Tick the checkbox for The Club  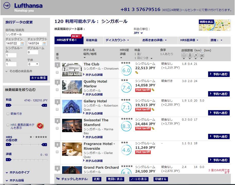pyautogui.click(x=57, y=72)
